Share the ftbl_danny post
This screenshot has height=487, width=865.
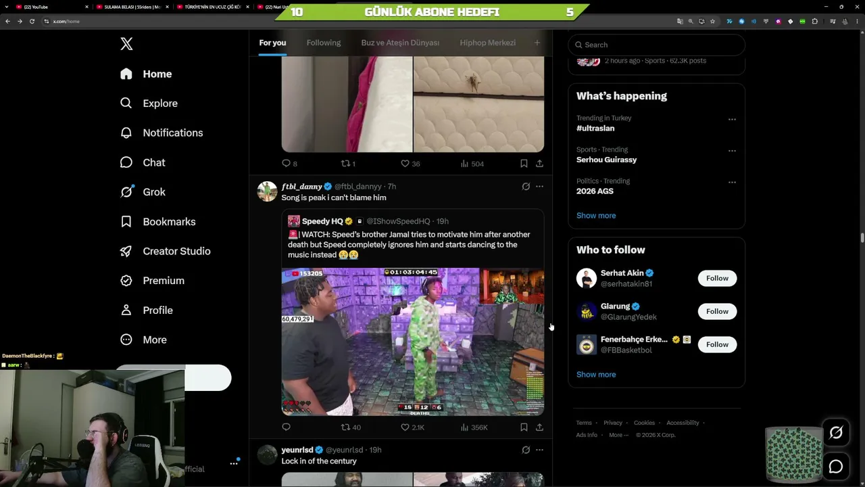539,427
